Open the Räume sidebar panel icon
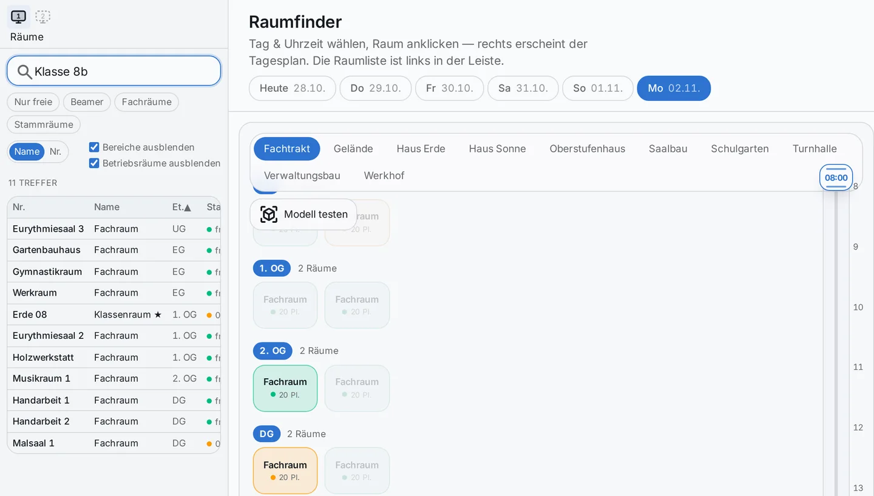 pyautogui.click(x=19, y=17)
